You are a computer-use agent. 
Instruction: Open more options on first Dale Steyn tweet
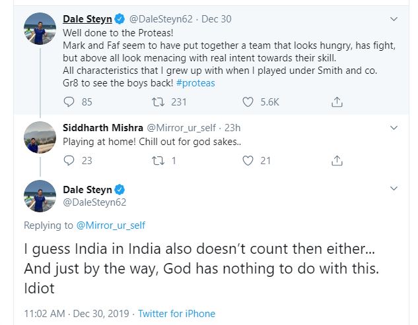(x=394, y=18)
